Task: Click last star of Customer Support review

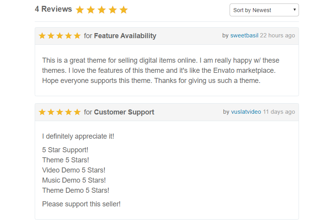Action: (x=77, y=112)
